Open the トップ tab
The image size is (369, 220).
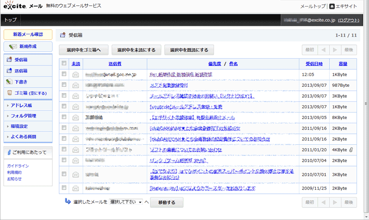[x=10, y=20]
